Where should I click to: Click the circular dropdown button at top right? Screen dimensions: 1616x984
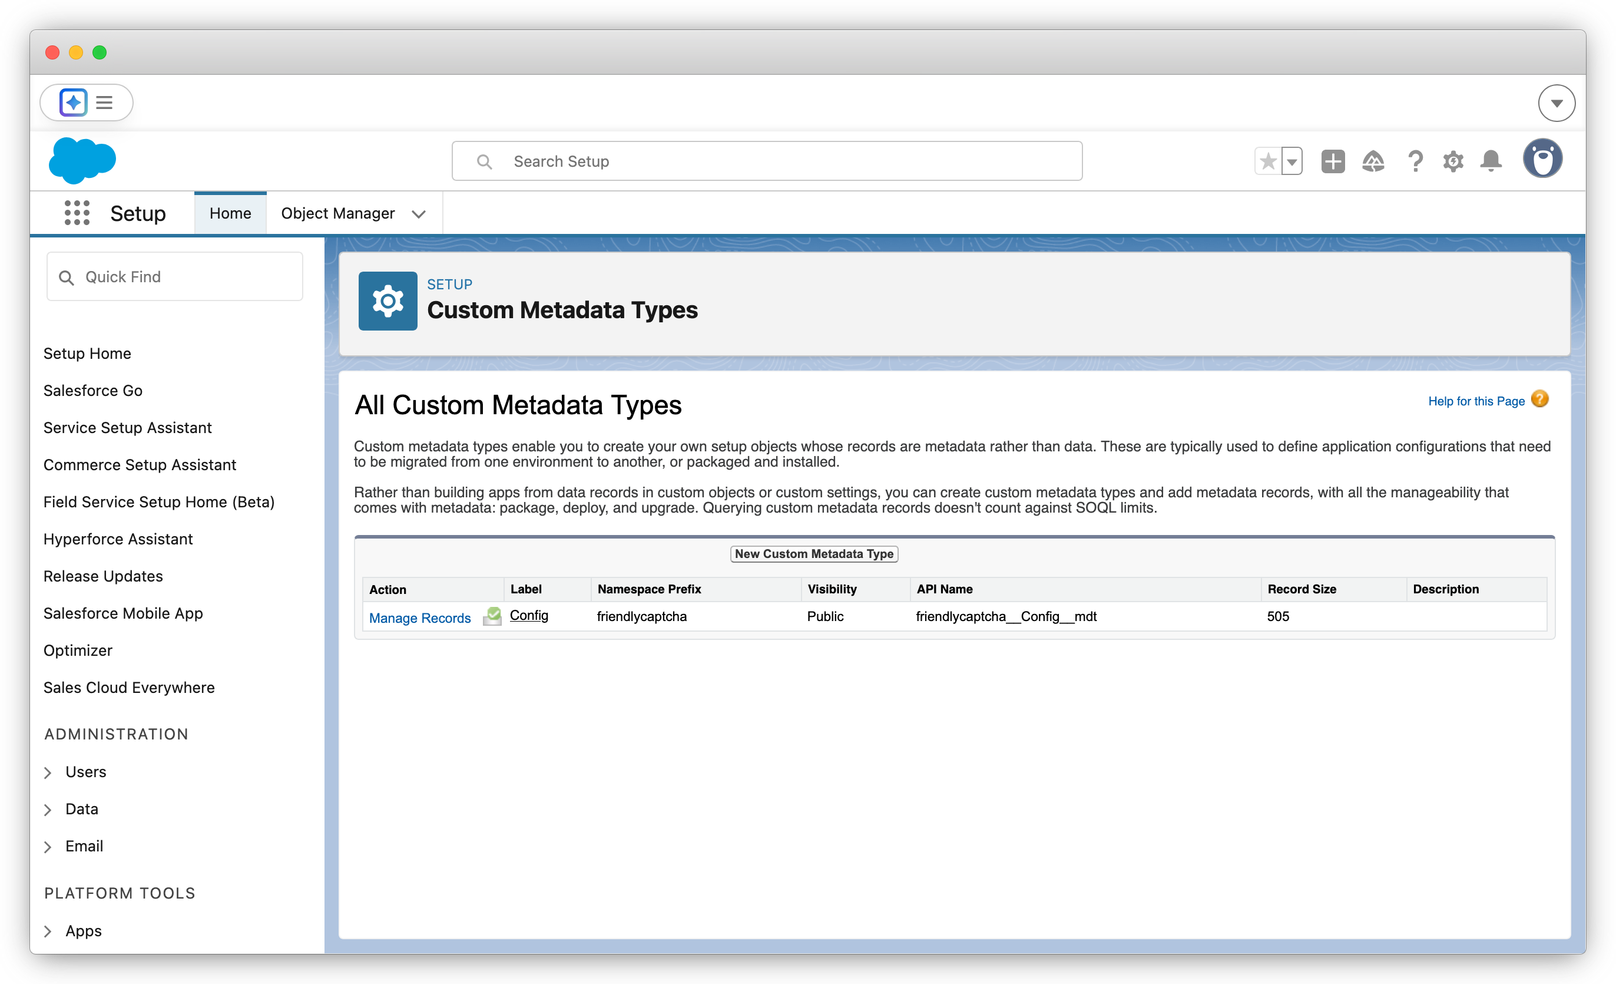1557,103
